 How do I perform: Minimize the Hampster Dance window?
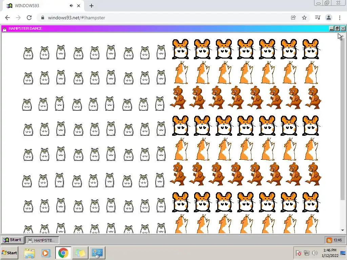point(331,28)
